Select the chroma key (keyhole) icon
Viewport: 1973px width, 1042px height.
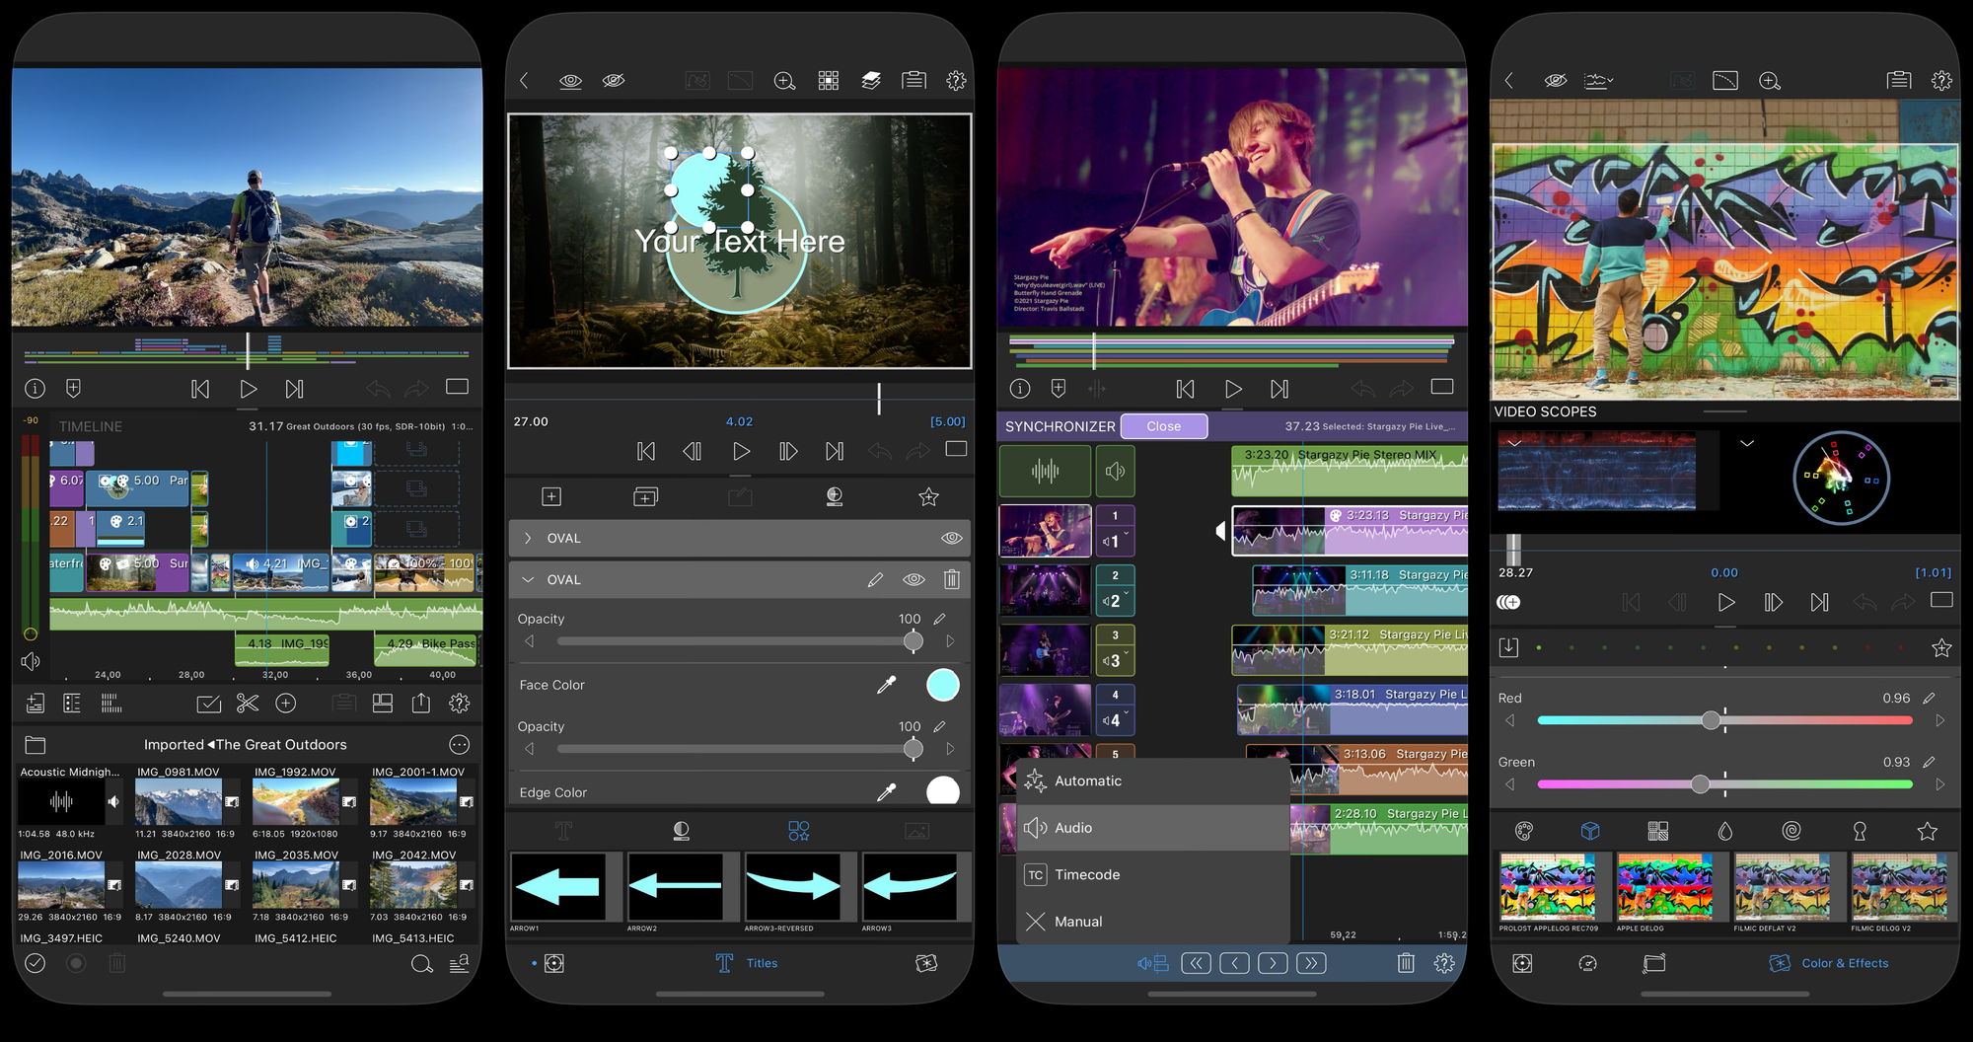click(x=1860, y=832)
